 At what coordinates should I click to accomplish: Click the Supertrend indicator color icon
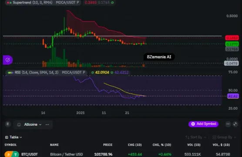point(9,3)
